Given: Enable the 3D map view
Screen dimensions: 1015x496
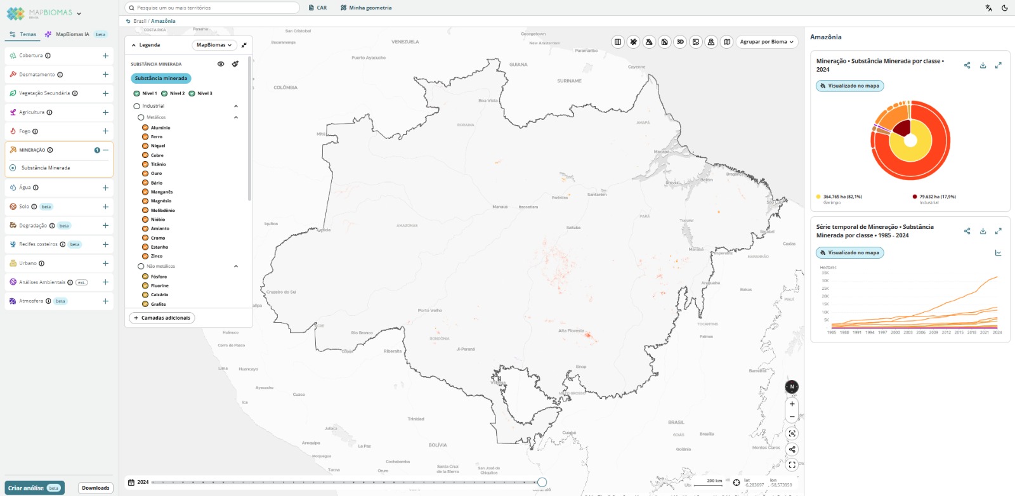Looking at the screenshot, I should 680,42.
